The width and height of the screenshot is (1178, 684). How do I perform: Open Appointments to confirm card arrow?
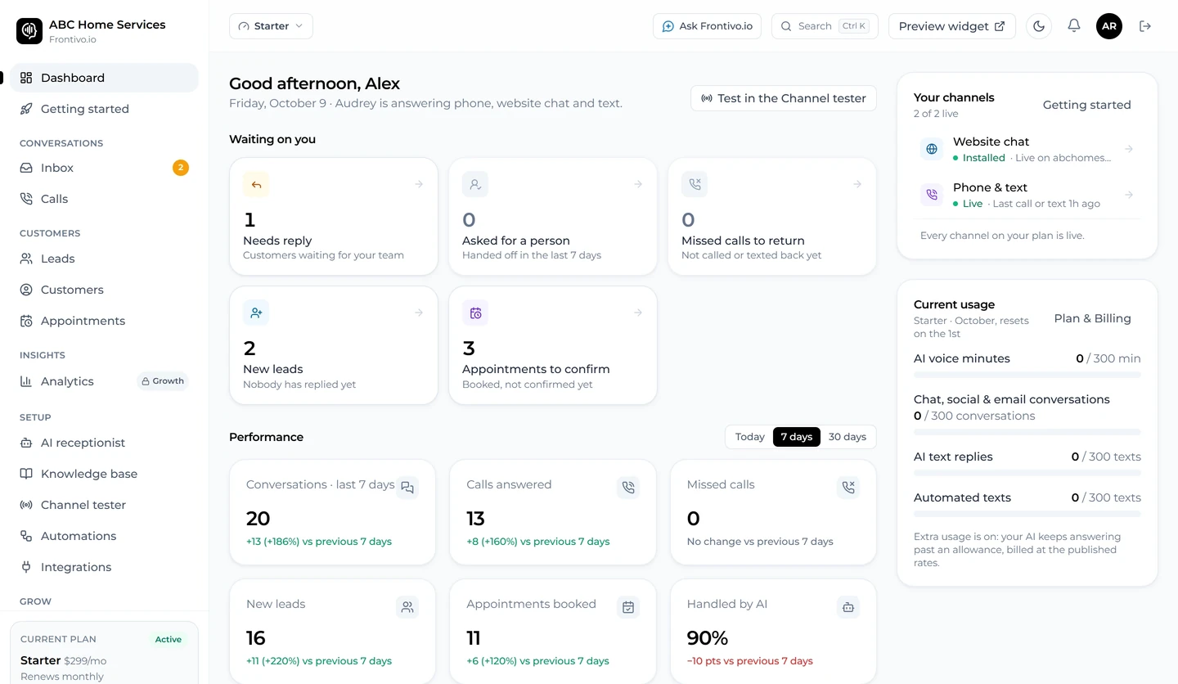coord(638,313)
